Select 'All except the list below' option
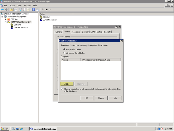Viewport: 174px width, 131px height. (64, 53)
